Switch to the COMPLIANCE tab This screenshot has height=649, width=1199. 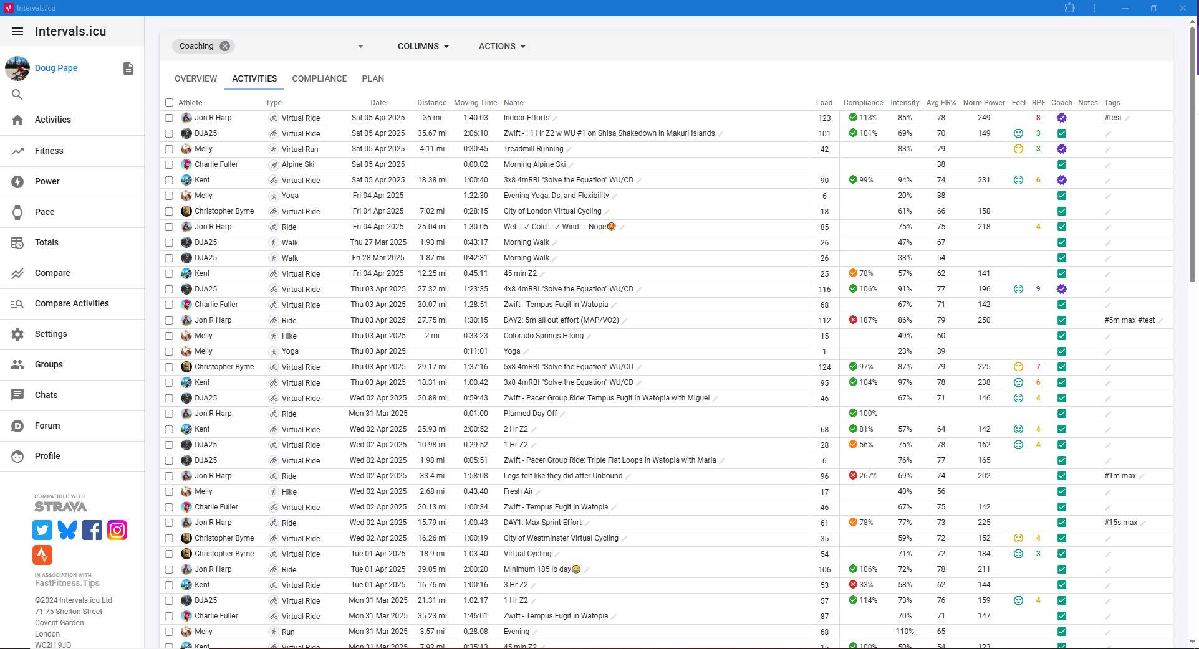click(319, 78)
